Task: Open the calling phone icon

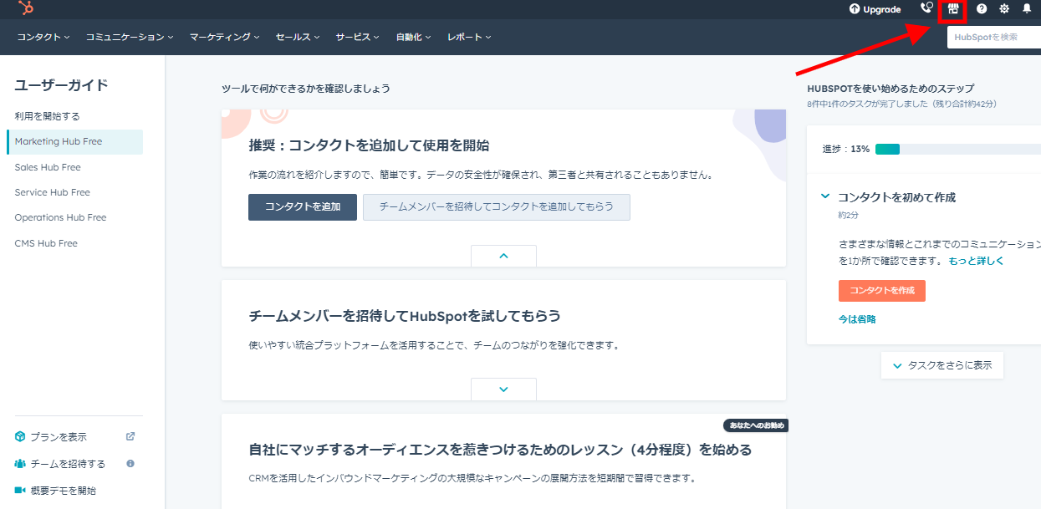Action: [x=926, y=8]
